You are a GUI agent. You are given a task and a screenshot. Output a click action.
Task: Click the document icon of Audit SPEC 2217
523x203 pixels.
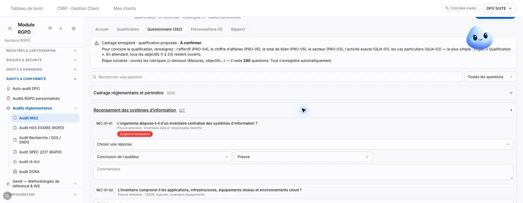[15, 152]
